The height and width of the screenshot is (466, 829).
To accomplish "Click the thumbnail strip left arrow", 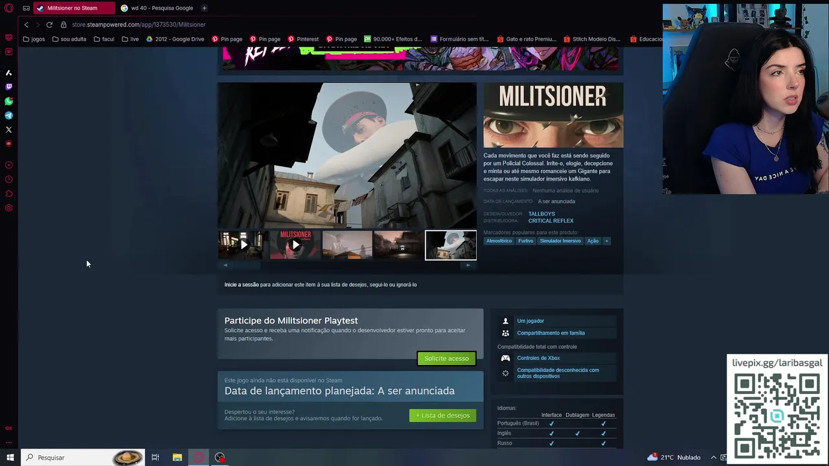I will tap(225, 265).
